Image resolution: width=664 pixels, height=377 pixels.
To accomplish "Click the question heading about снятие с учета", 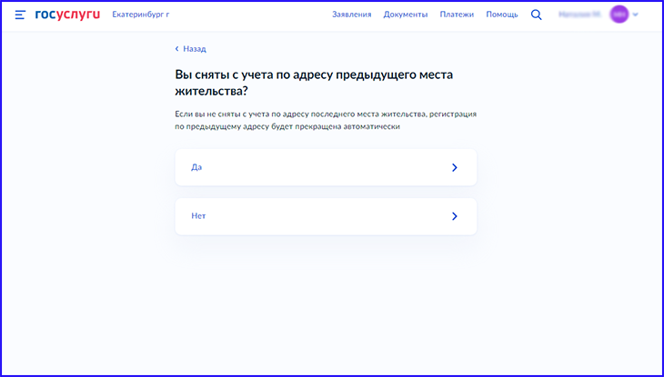I will 314,83.
